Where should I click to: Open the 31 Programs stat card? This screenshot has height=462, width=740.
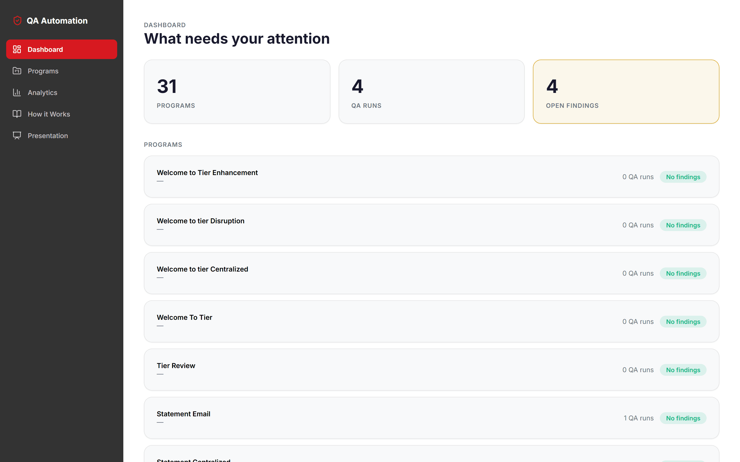[x=237, y=92]
